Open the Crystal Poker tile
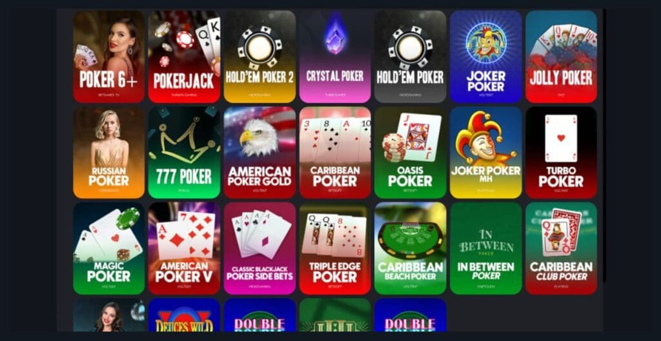Screen dimensions: 661x341 335,57
